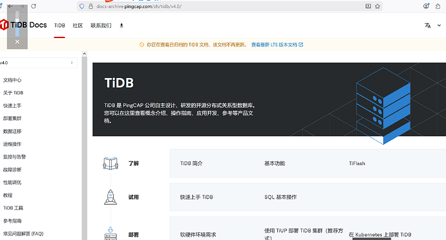Select the TiDB navigation tab
The height and width of the screenshot is (240, 446).
pyautogui.click(x=59, y=26)
